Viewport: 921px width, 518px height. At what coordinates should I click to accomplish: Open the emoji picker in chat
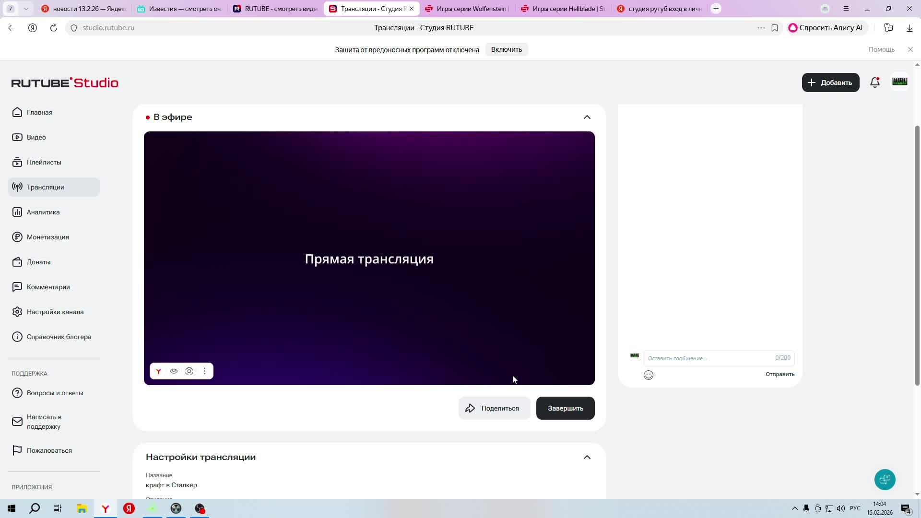[648, 375]
